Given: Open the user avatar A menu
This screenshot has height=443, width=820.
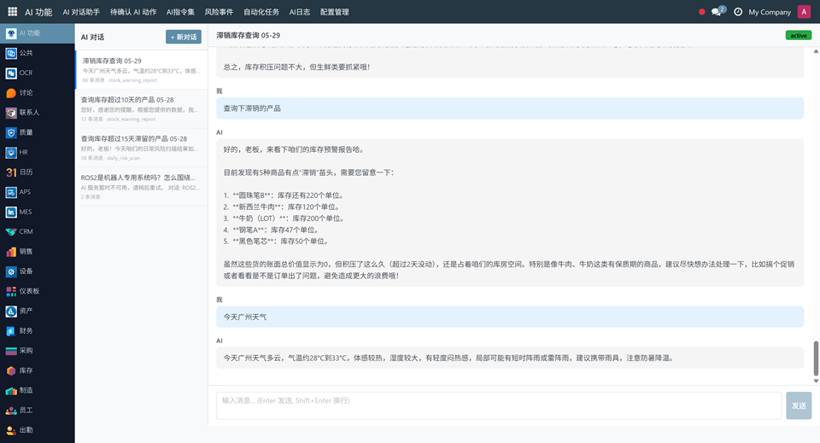Looking at the screenshot, I should (x=804, y=11).
